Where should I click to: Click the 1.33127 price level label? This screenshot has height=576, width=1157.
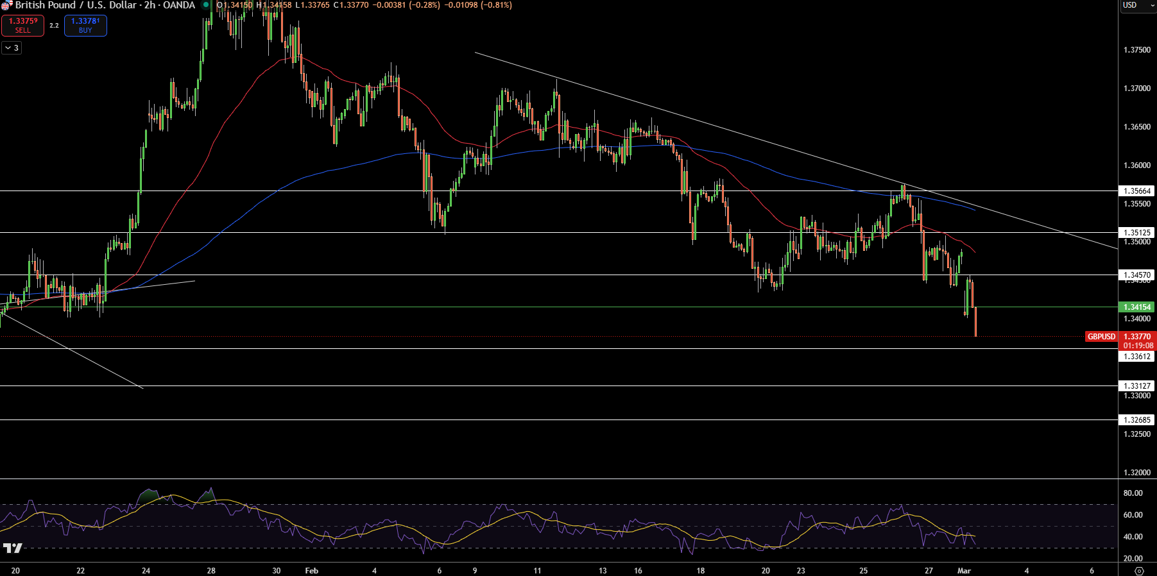click(x=1137, y=386)
